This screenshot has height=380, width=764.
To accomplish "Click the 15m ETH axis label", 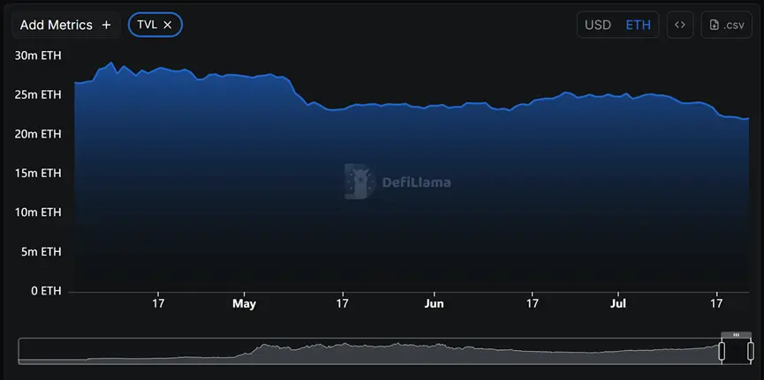I will point(38,173).
